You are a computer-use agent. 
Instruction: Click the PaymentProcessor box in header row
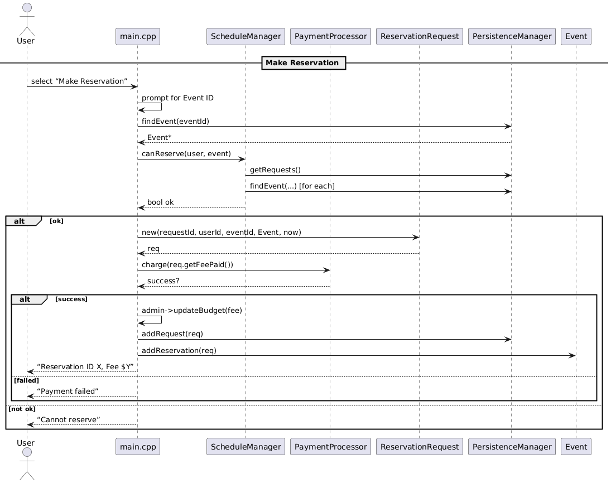click(x=330, y=37)
